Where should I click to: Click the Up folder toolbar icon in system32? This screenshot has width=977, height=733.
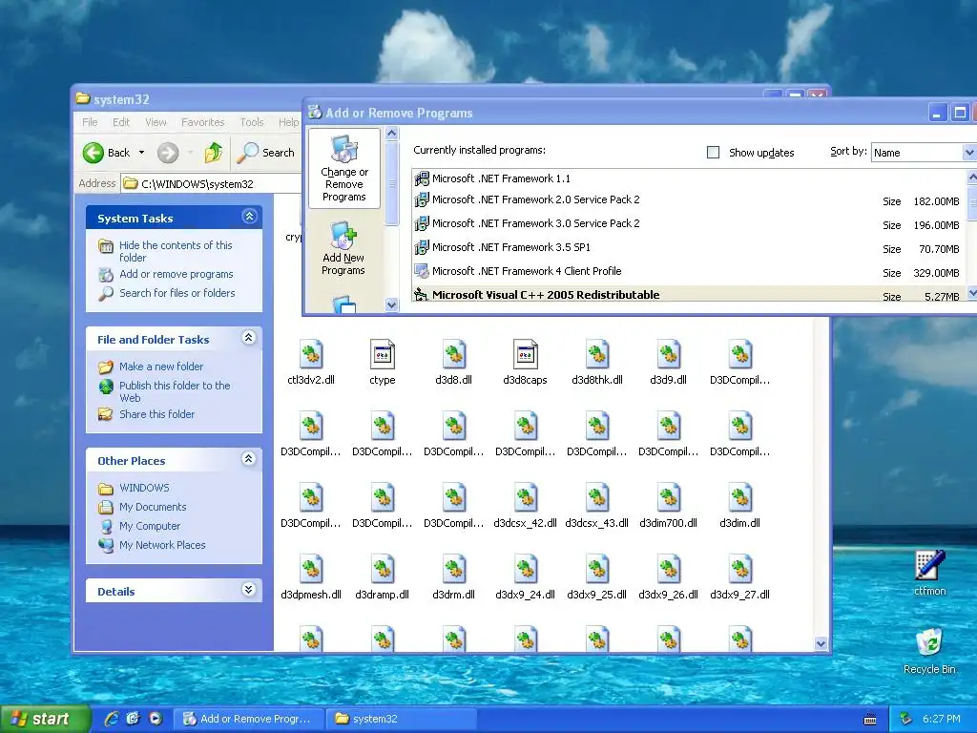[x=213, y=152]
